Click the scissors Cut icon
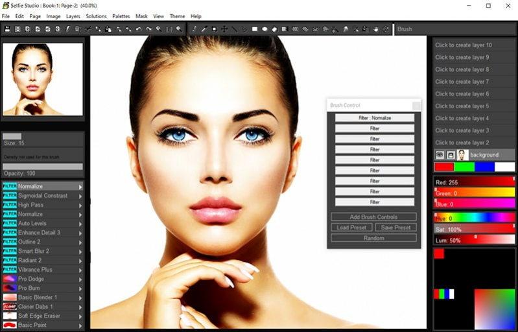This screenshot has height=332, width=518. [x=89, y=29]
